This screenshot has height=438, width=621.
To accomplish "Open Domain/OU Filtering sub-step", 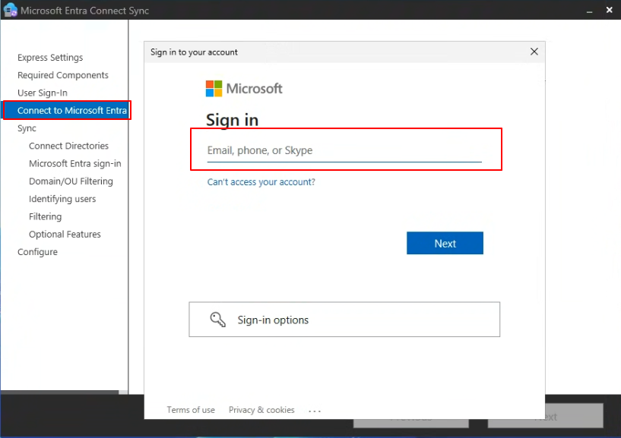I will click(x=71, y=181).
